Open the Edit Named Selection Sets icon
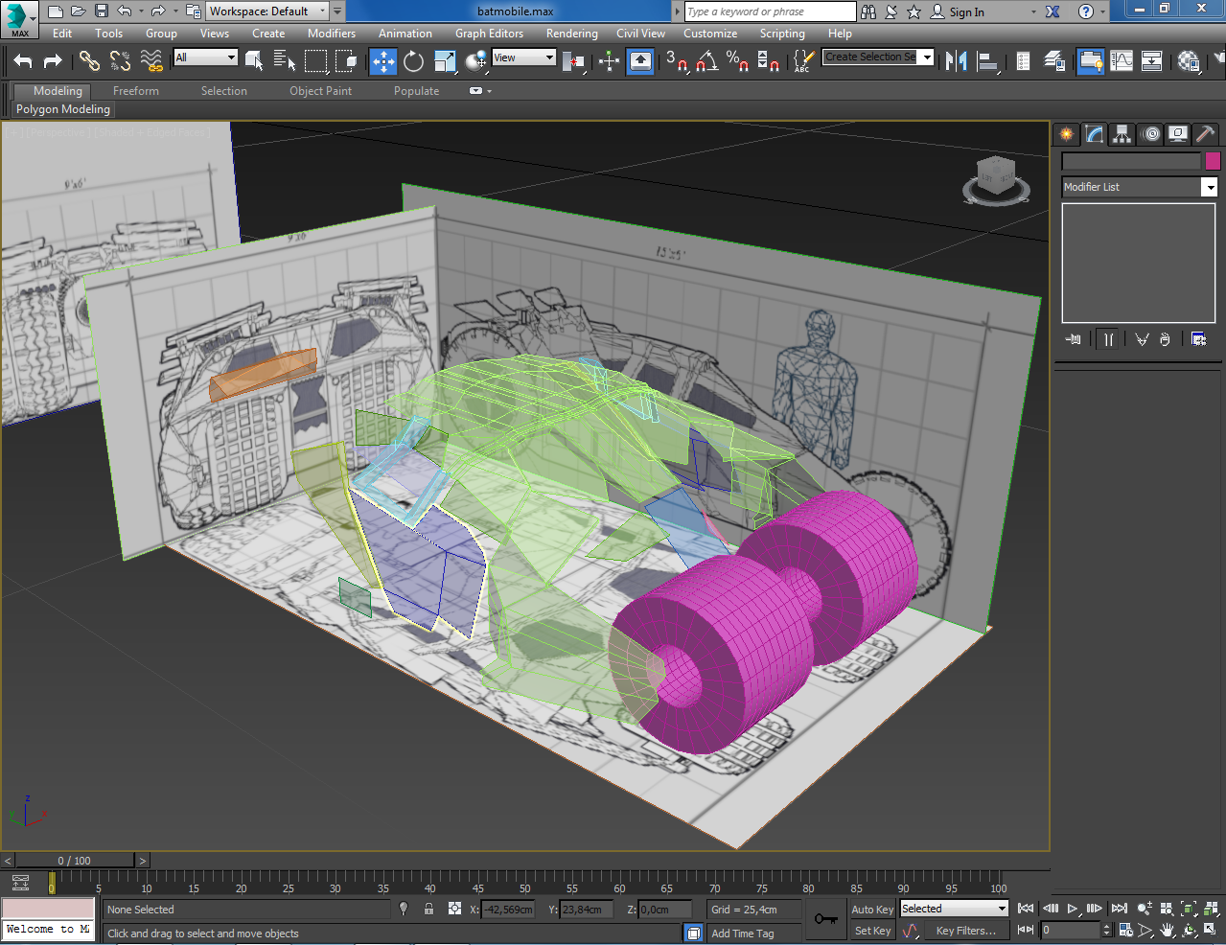 point(803,61)
